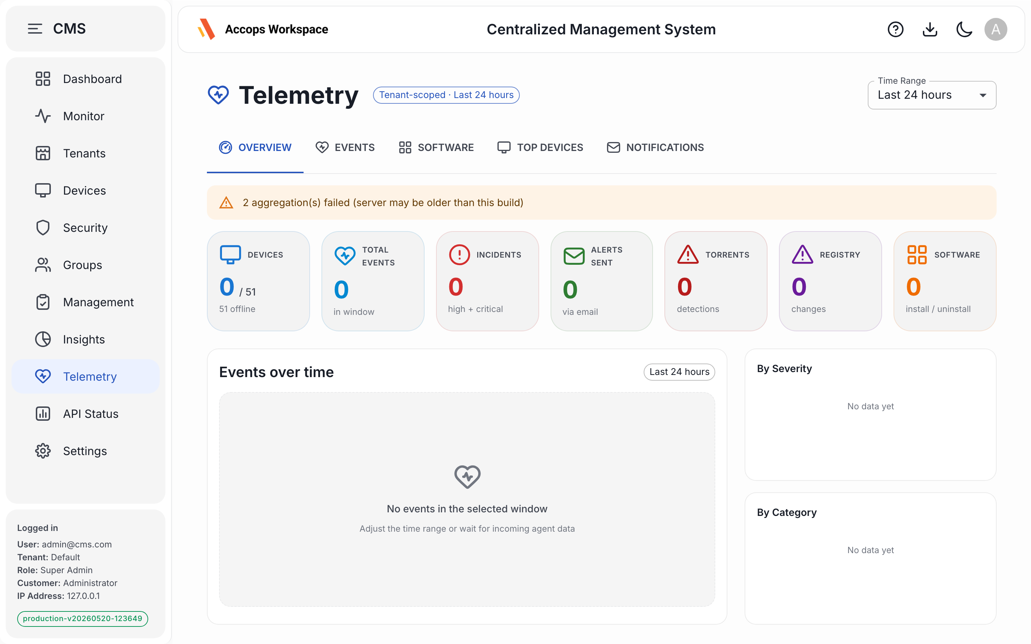Image resolution: width=1031 pixels, height=644 pixels.
Task: Open the Devices stat card
Action: (258, 281)
